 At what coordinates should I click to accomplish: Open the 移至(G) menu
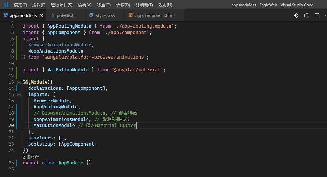[104, 5]
